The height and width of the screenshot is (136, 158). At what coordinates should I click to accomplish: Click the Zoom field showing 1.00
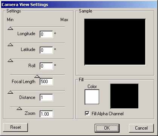(x=46, y=114)
